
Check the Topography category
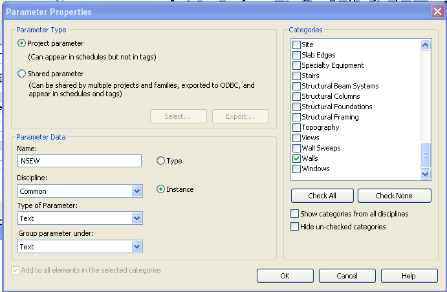pyautogui.click(x=297, y=127)
